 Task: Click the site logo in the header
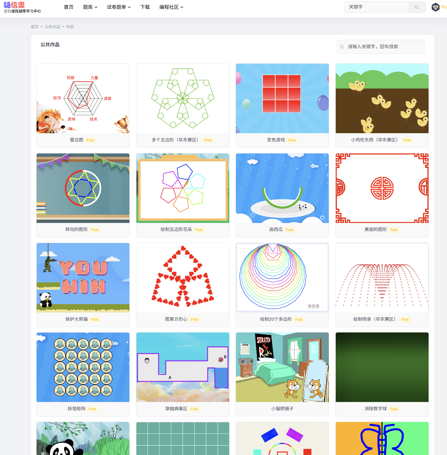[22, 7]
